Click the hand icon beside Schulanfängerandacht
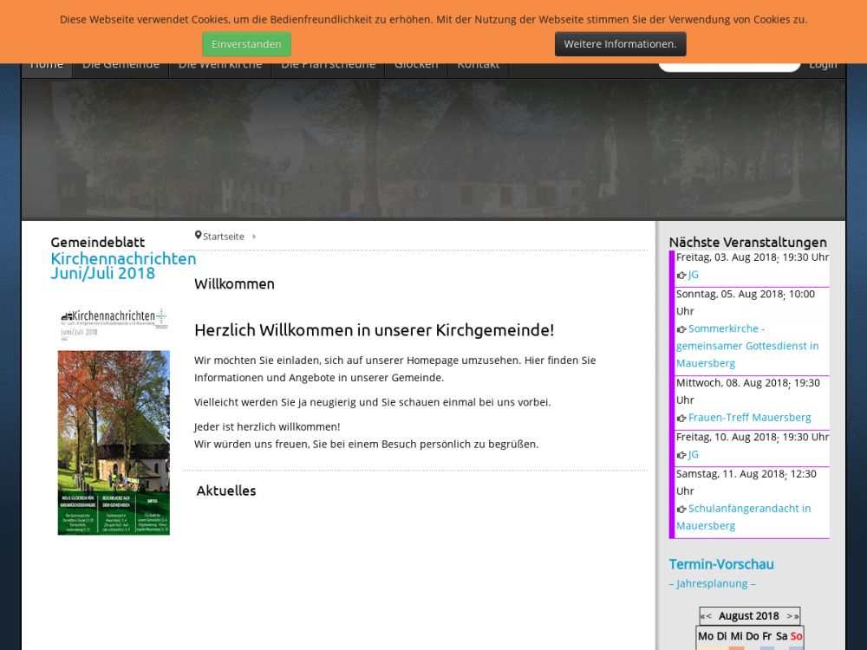Screen dimensions: 867x650 681,510
